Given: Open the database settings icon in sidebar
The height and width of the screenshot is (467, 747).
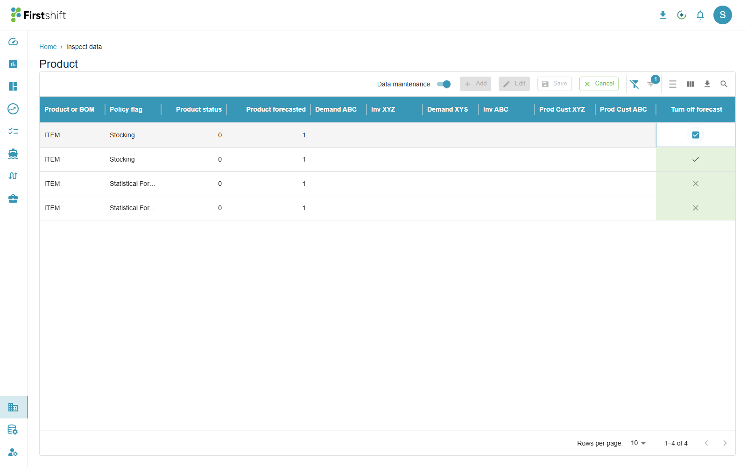Looking at the screenshot, I should tap(13, 430).
